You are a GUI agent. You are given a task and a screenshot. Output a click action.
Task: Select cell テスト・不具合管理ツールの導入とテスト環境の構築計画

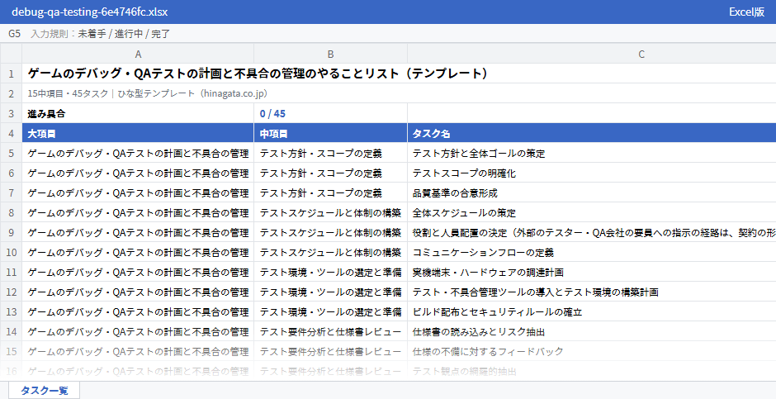pos(592,292)
